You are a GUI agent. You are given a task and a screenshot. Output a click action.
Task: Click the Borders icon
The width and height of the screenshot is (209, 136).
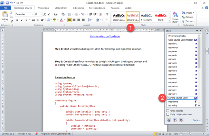coord(104,20)
